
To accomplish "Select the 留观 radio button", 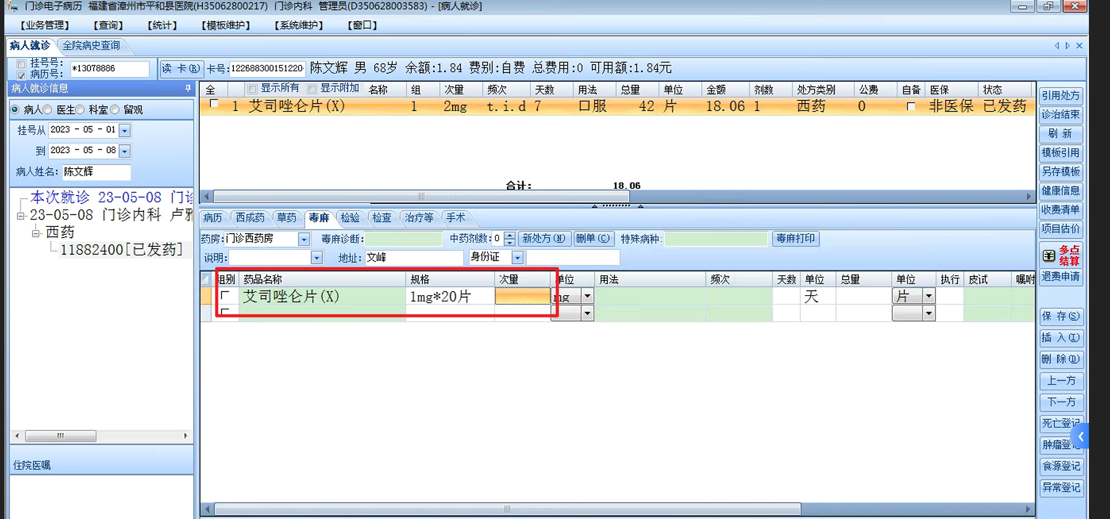I will (115, 110).
